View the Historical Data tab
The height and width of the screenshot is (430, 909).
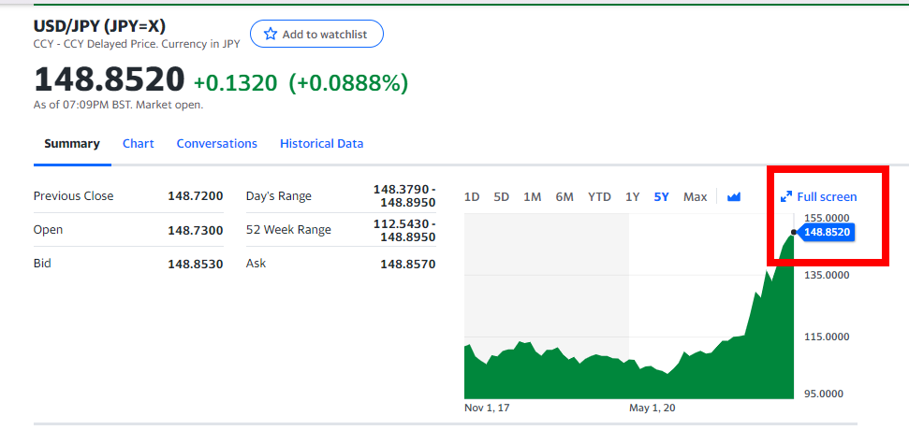click(322, 144)
